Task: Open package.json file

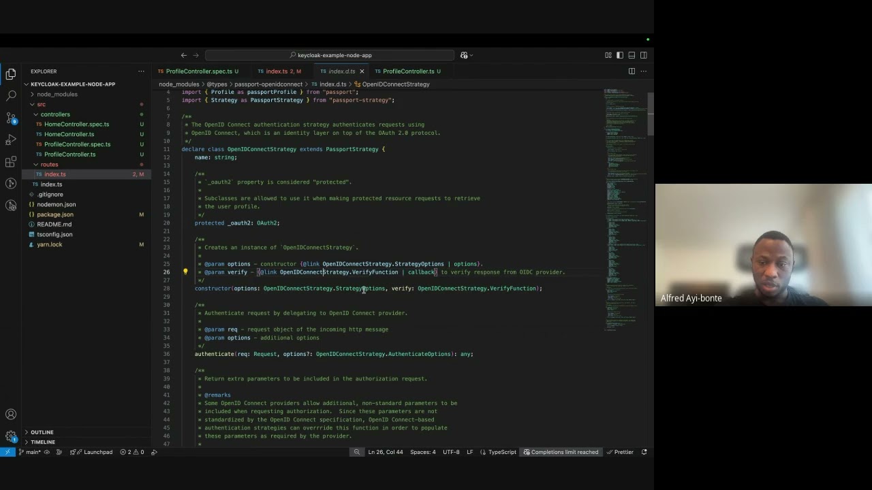Action: tap(54, 214)
